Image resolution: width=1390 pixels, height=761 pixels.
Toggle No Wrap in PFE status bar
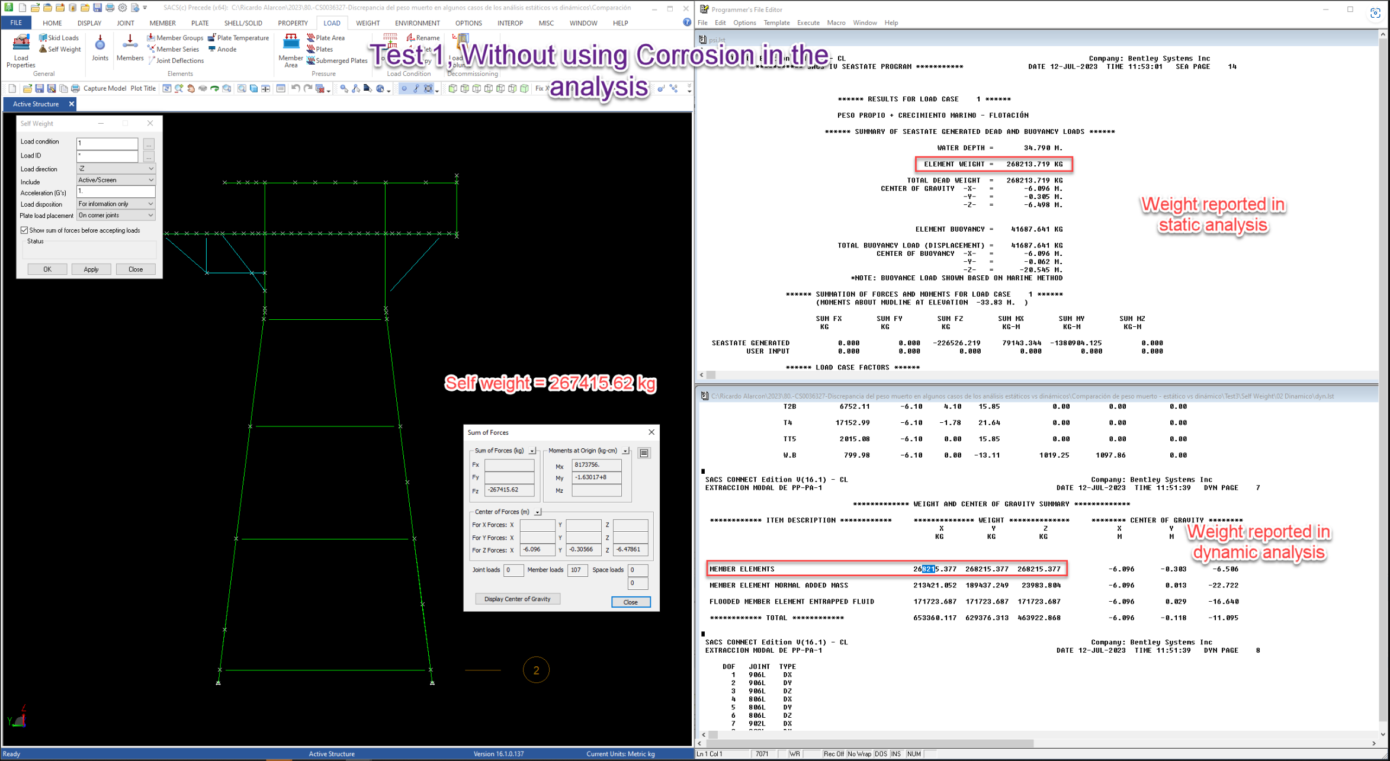859,753
